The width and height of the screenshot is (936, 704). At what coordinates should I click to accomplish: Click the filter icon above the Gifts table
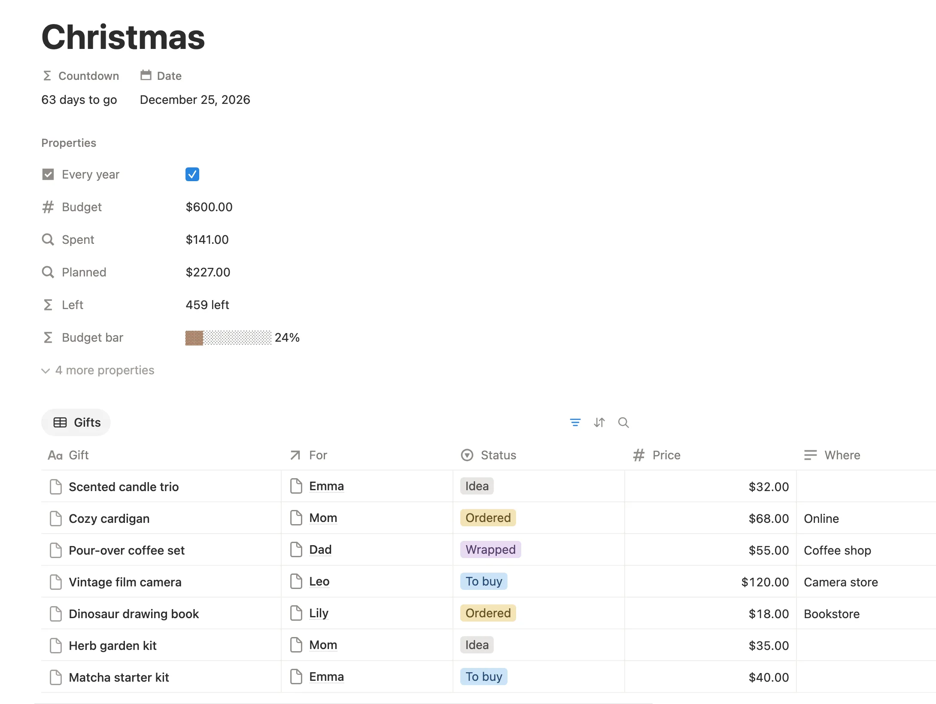coord(575,423)
